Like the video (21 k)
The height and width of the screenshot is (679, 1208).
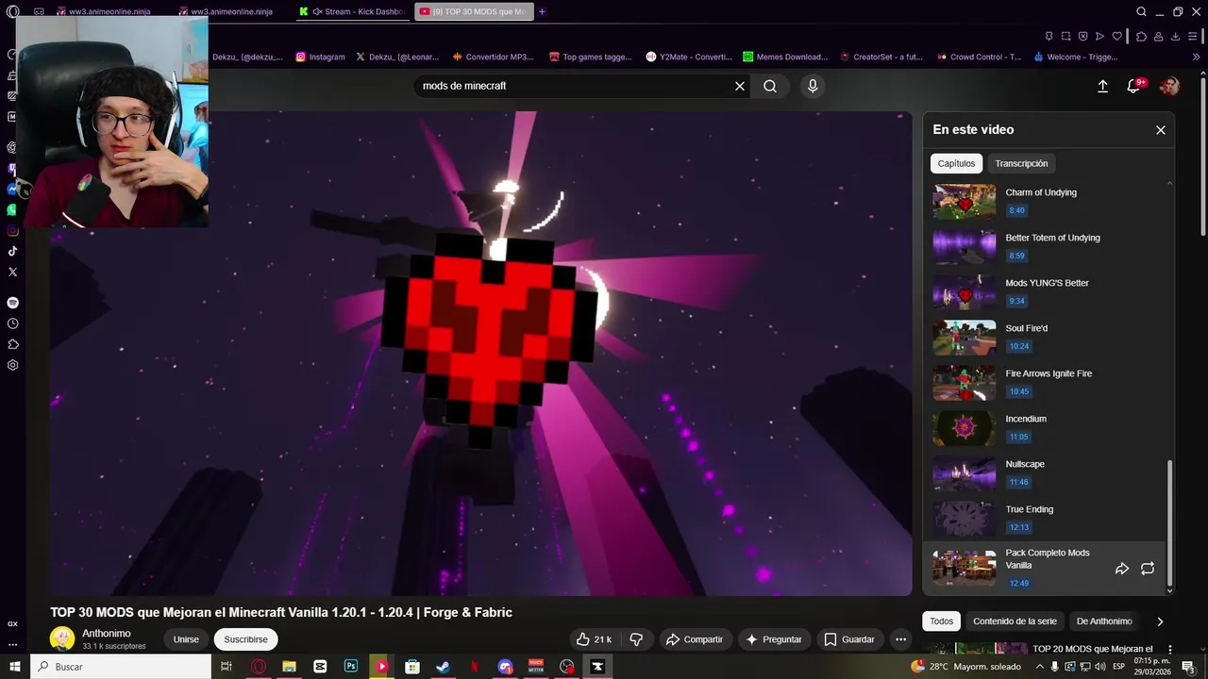595,639
